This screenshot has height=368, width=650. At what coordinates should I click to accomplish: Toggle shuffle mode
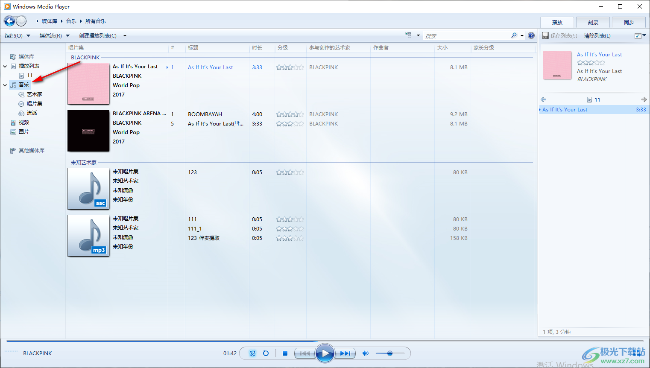pos(252,353)
